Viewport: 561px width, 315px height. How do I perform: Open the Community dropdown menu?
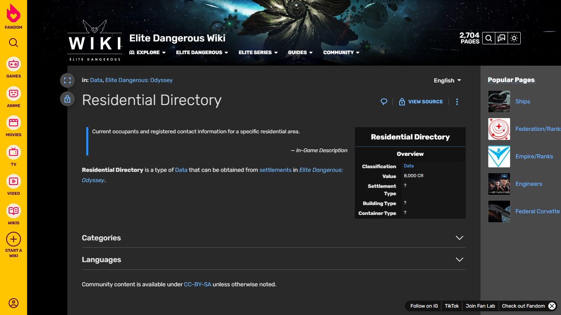(x=341, y=52)
